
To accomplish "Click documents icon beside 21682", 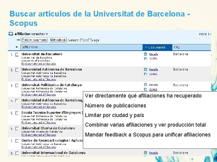I will pos(145,74).
